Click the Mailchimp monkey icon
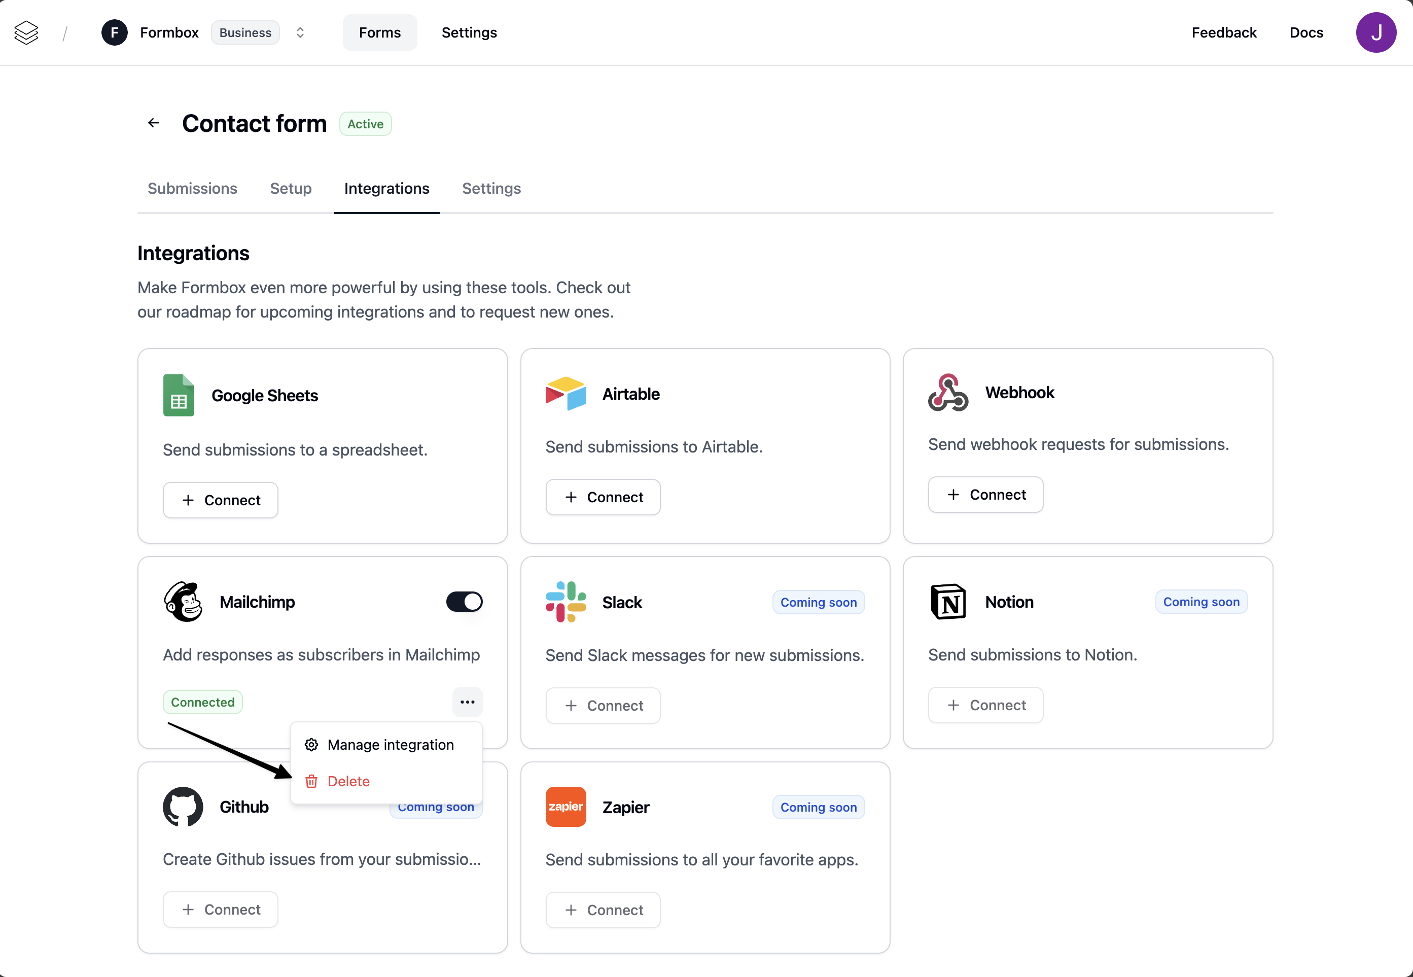 [183, 602]
